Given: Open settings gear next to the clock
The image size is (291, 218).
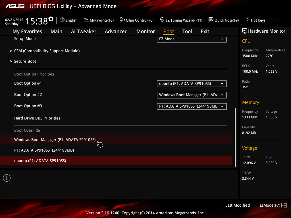Looking at the screenshot, I should 51,19.
